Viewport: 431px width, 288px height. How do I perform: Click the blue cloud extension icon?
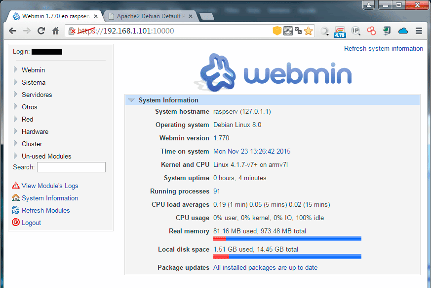(x=403, y=31)
